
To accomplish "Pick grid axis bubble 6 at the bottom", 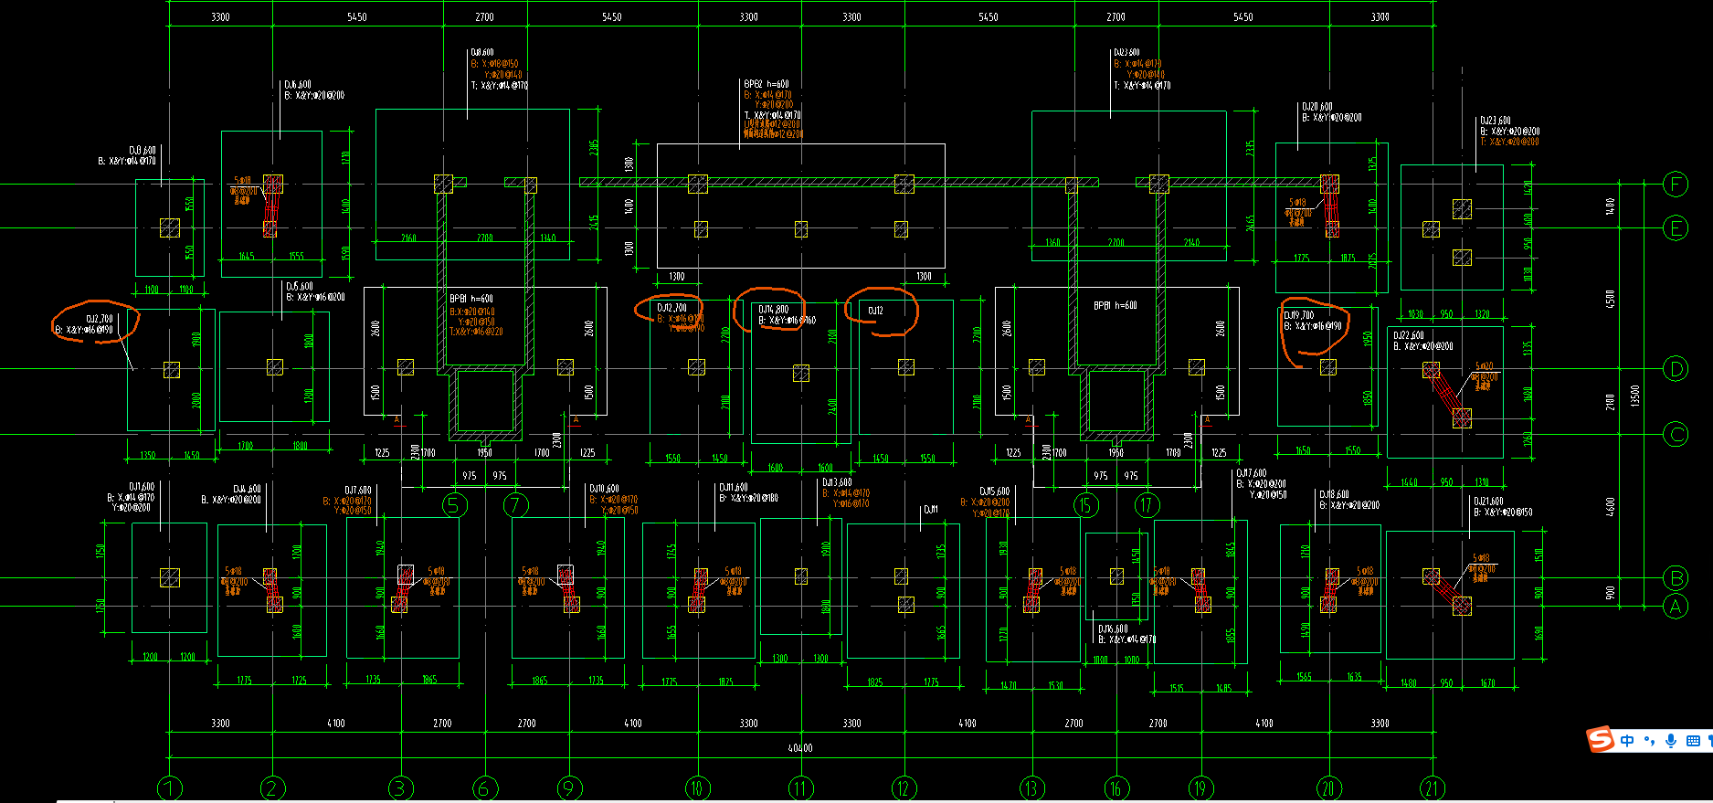I will pyautogui.click(x=485, y=788).
